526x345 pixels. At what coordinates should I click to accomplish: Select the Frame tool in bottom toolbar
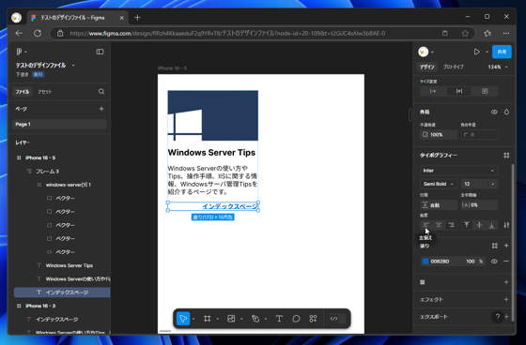tap(207, 319)
